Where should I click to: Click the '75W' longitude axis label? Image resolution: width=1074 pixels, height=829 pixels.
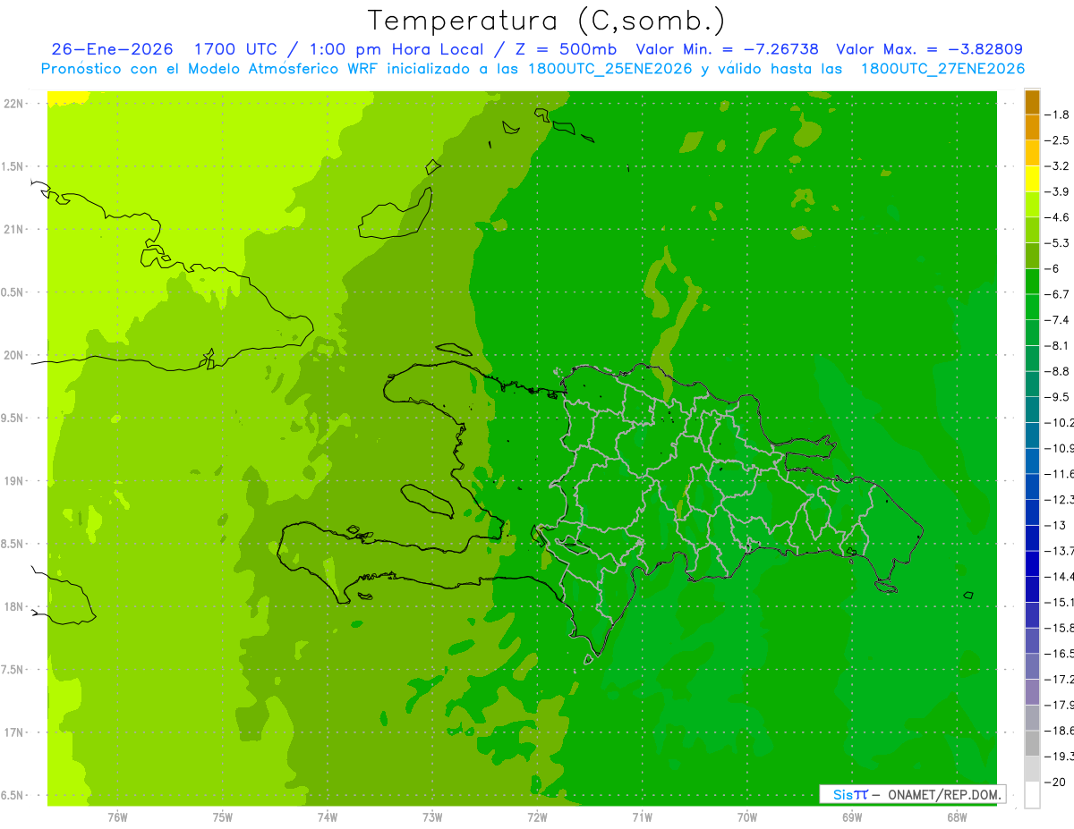click(x=223, y=816)
